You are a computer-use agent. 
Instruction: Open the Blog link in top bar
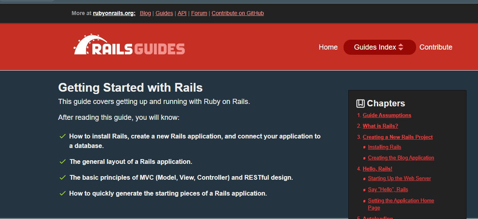pyautogui.click(x=145, y=13)
